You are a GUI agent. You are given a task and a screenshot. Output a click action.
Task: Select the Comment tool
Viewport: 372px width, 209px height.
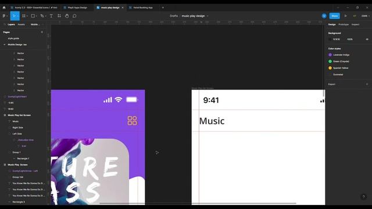(x=74, y=16)
